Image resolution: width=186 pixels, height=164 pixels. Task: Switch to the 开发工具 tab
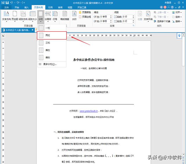[x=82, y=8]
